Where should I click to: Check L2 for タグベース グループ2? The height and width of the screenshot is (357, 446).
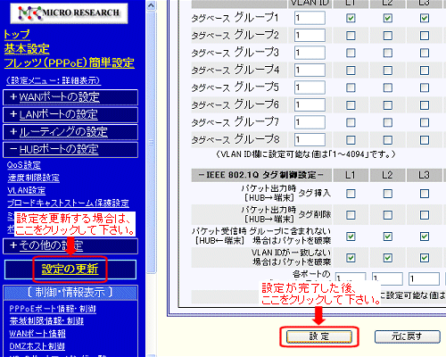tap(388, 36)
